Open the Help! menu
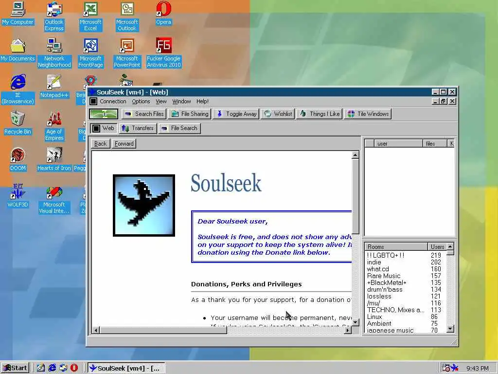 [202, 101]
